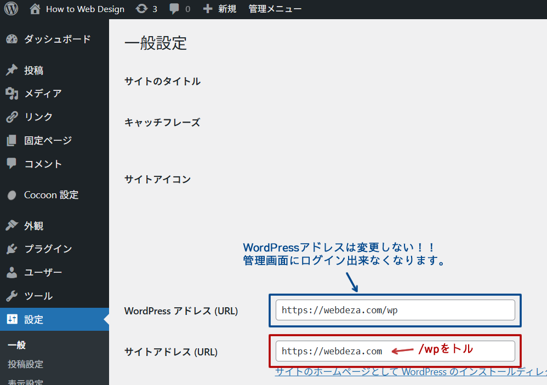This screenshot has width=547, height=385.
Task: Click the サイトアドレス (URL) field
Action: (x=395, y=351)
